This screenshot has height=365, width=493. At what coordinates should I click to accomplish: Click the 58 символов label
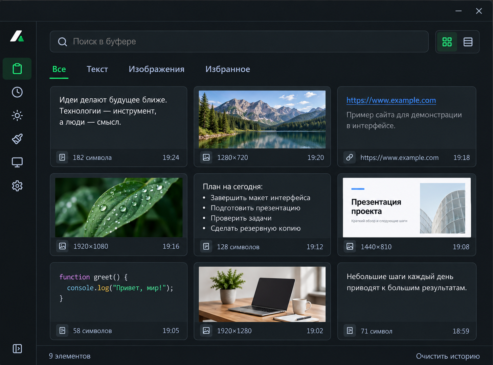[92, 331]
